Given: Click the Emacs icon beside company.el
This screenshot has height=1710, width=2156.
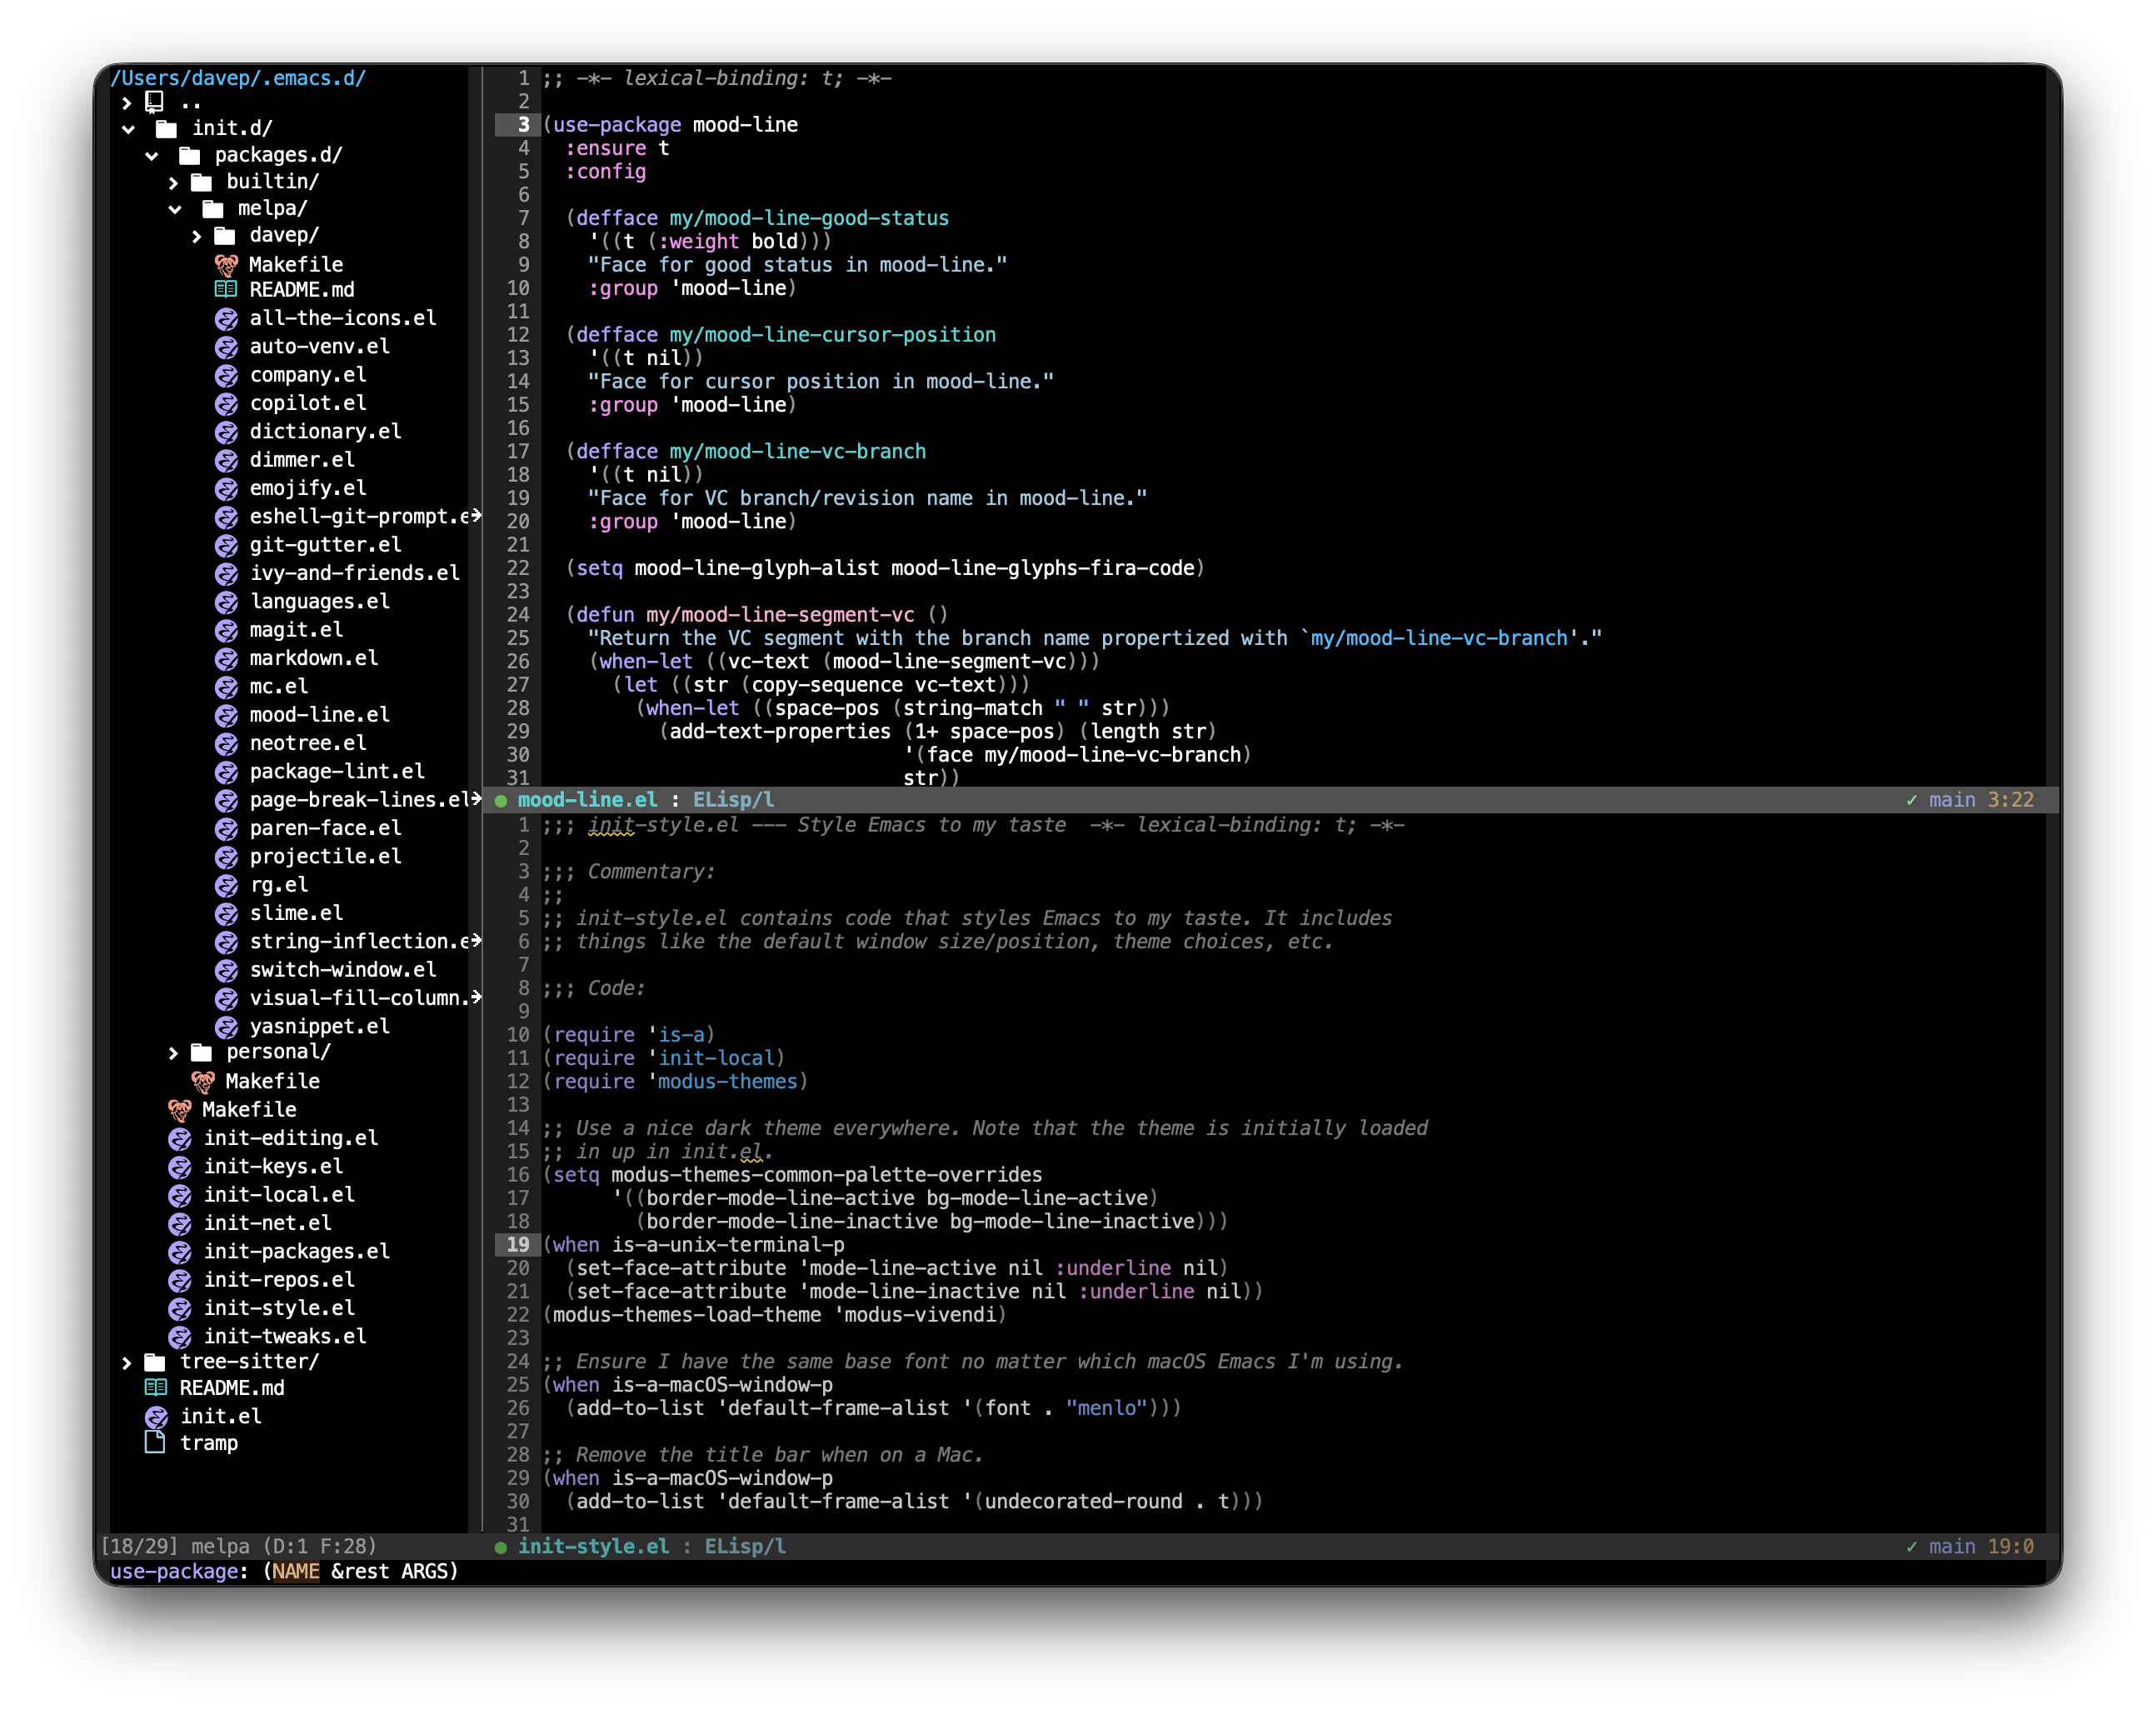Looking at the screenshot, I should (x=227, y=375).
